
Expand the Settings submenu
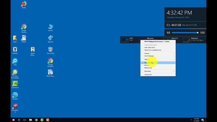tap(158, 59)
